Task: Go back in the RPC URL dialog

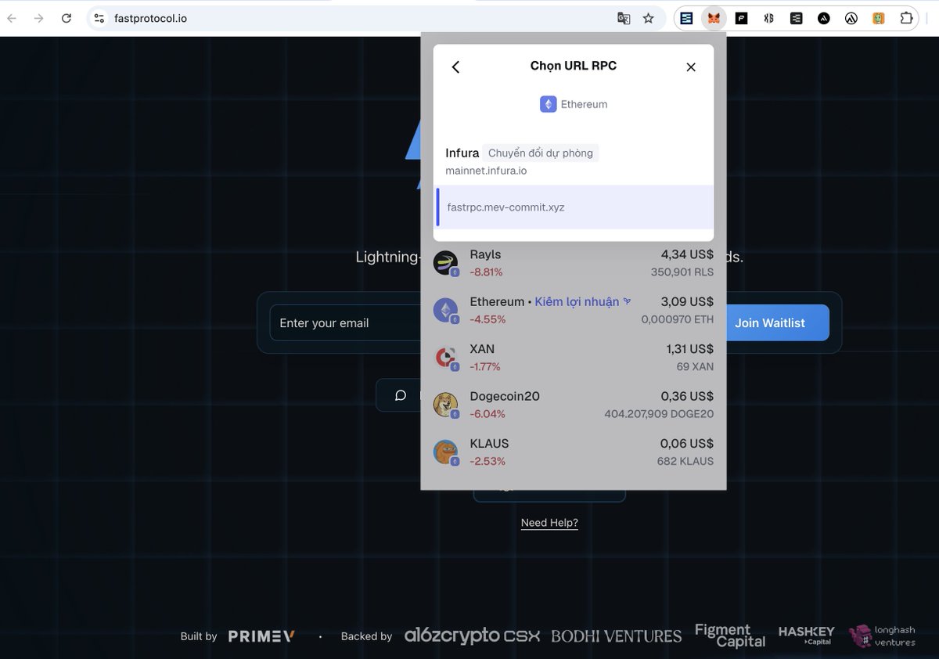Action: (x=455, y=67)
